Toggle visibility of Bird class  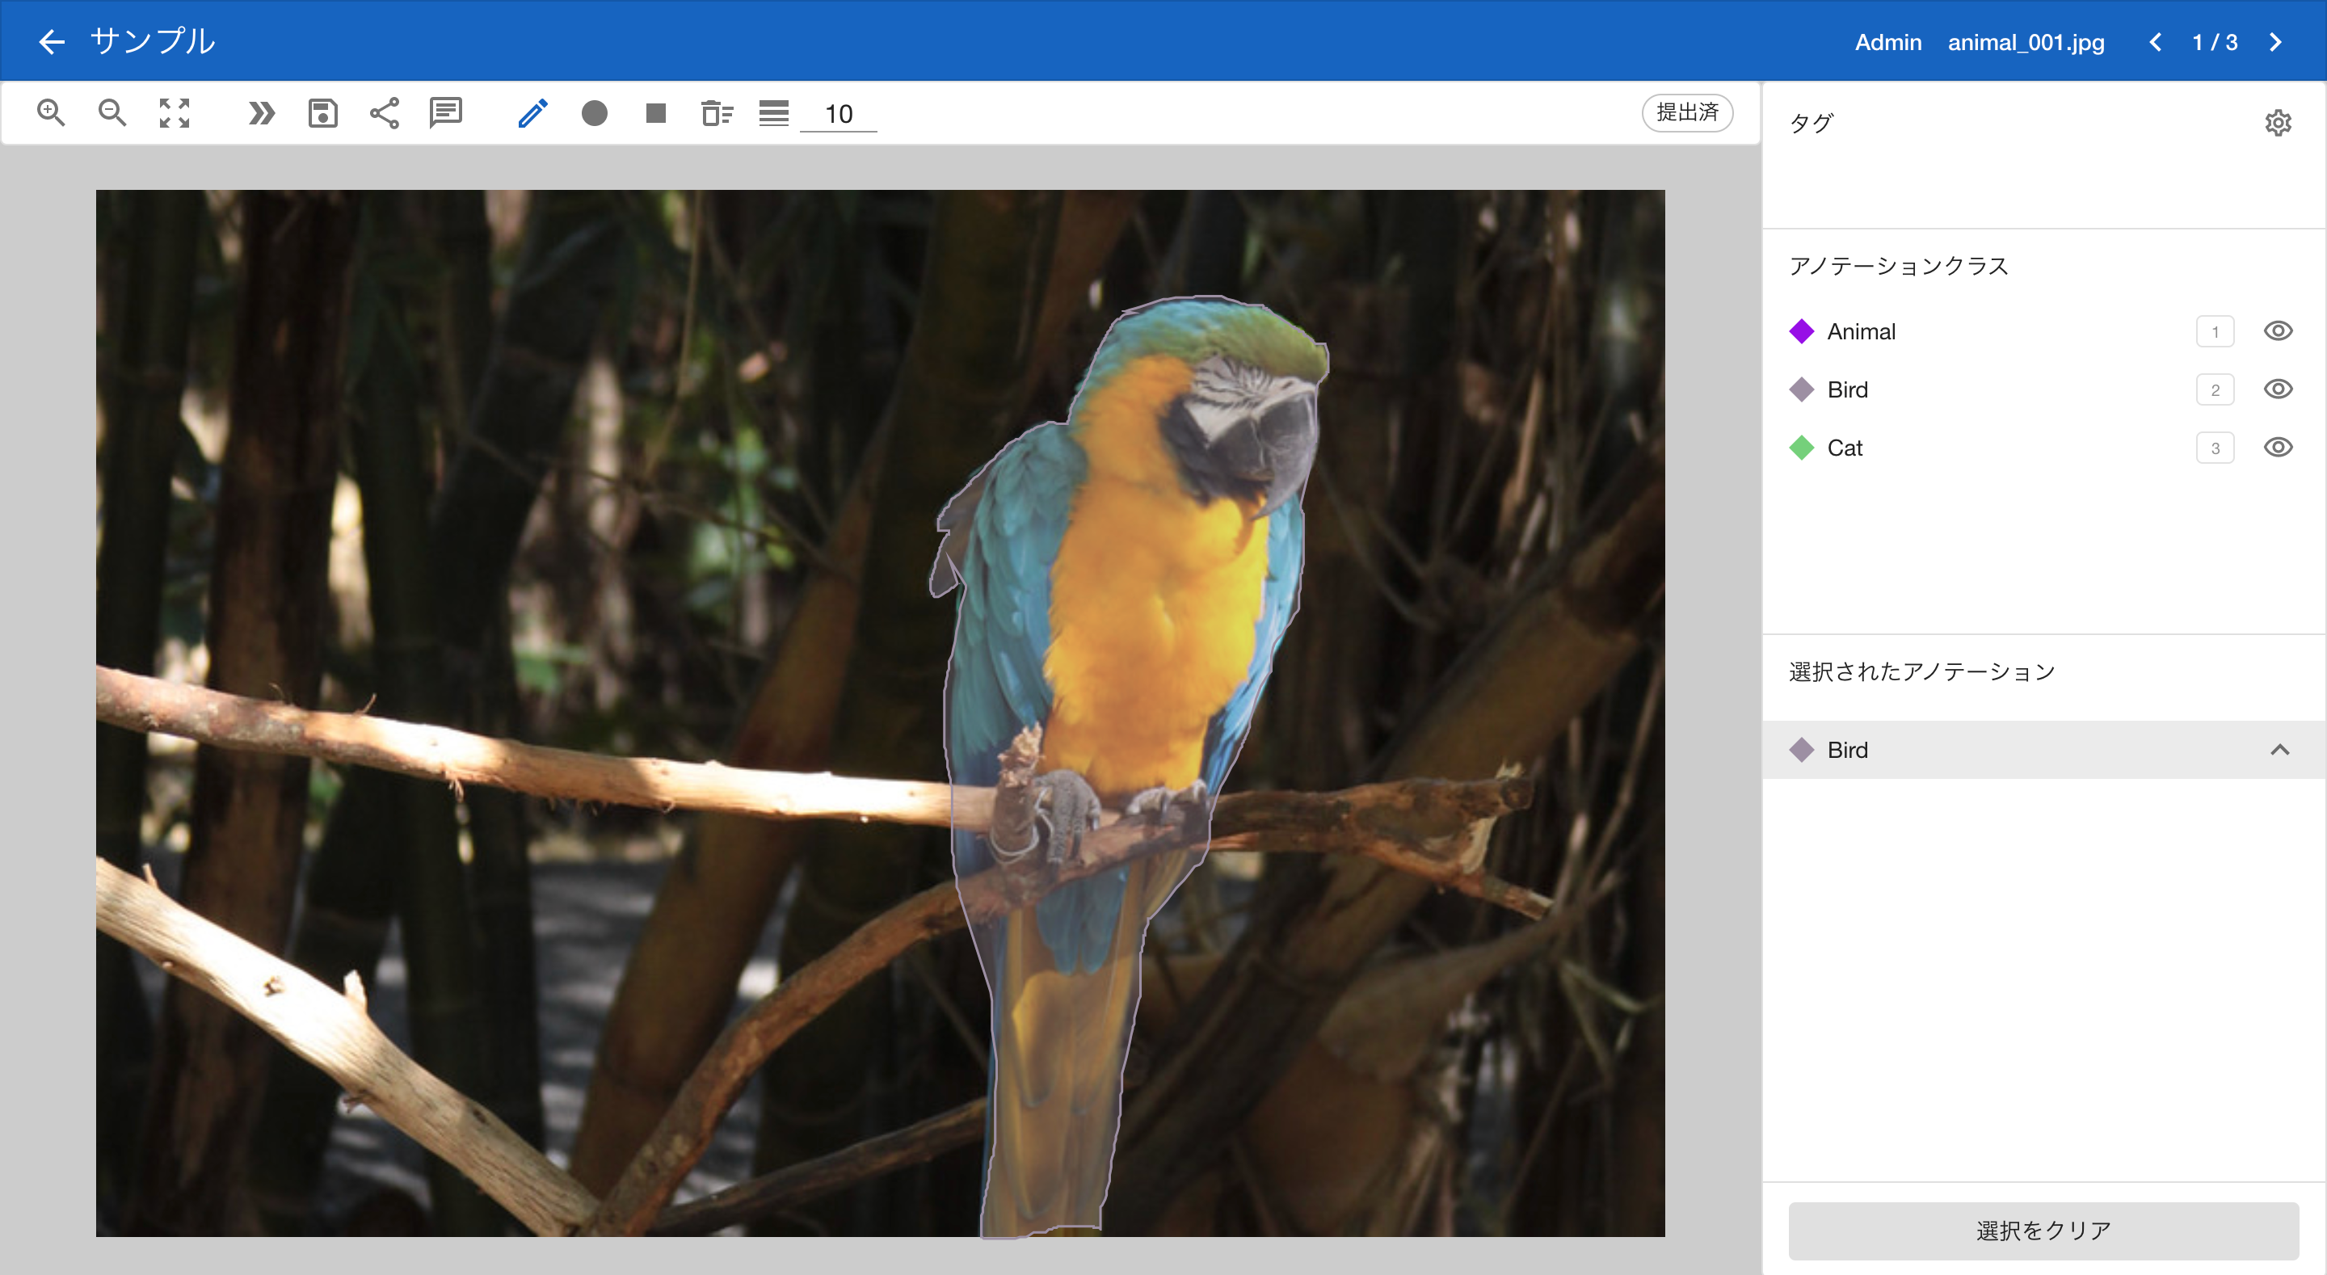pyautogui.click(x=2278, y=389)
